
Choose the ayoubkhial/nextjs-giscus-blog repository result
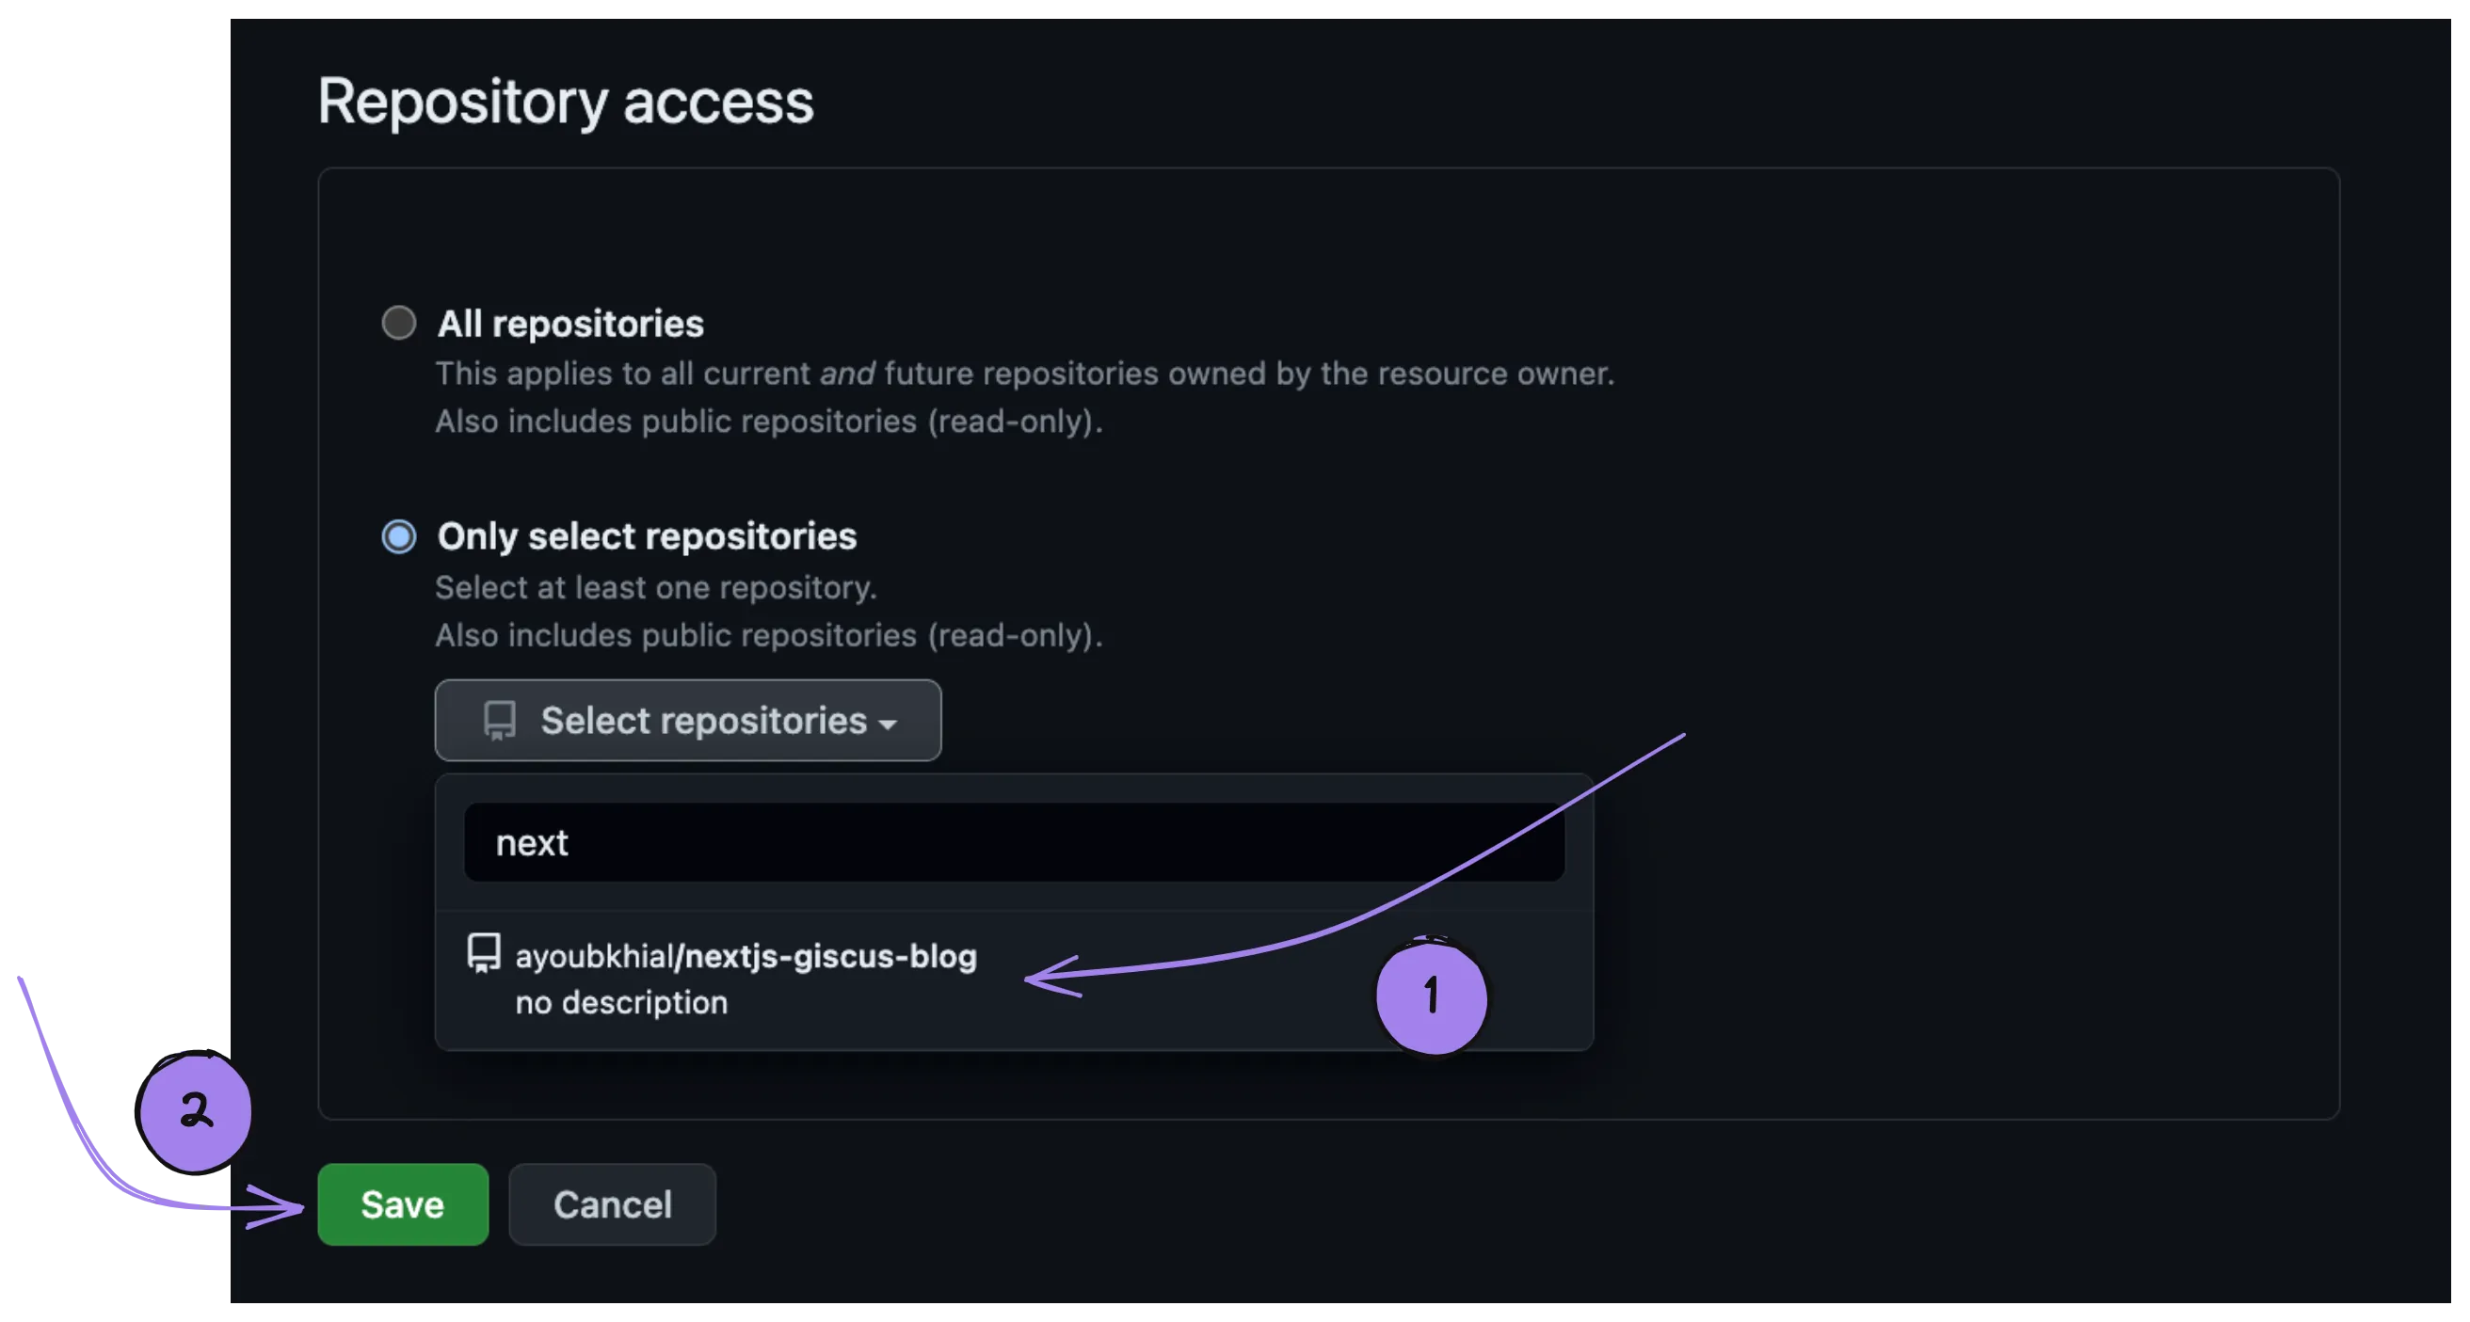[746, 957]
